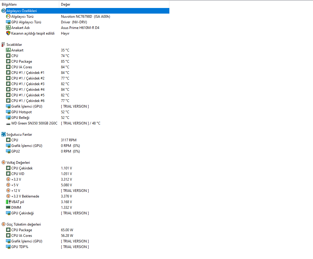Click the VBAT pil battery icon
Image resolution: width=313 pixels, height=259 pixels.
[x=8, y=202]
